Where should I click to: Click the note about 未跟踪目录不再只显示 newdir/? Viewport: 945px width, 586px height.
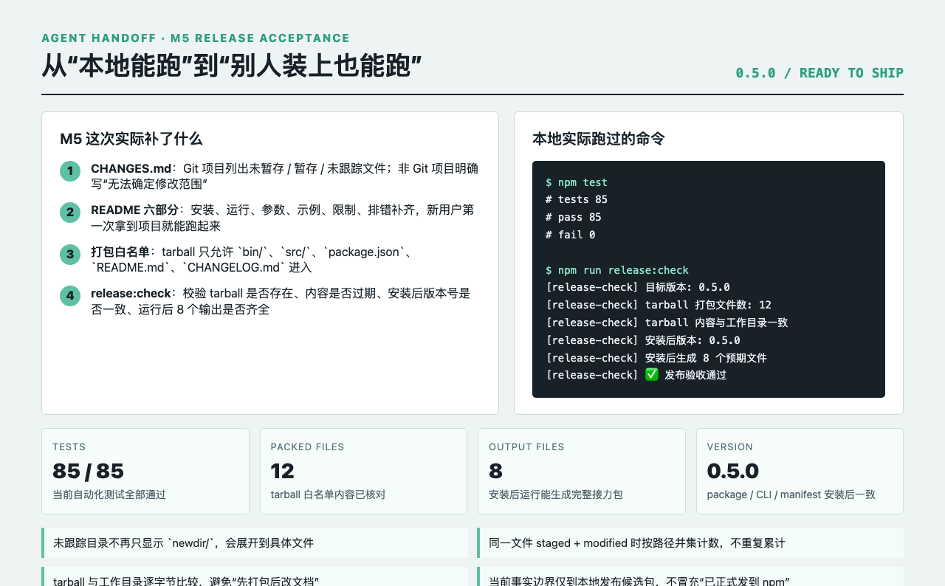tap(255, 542)
